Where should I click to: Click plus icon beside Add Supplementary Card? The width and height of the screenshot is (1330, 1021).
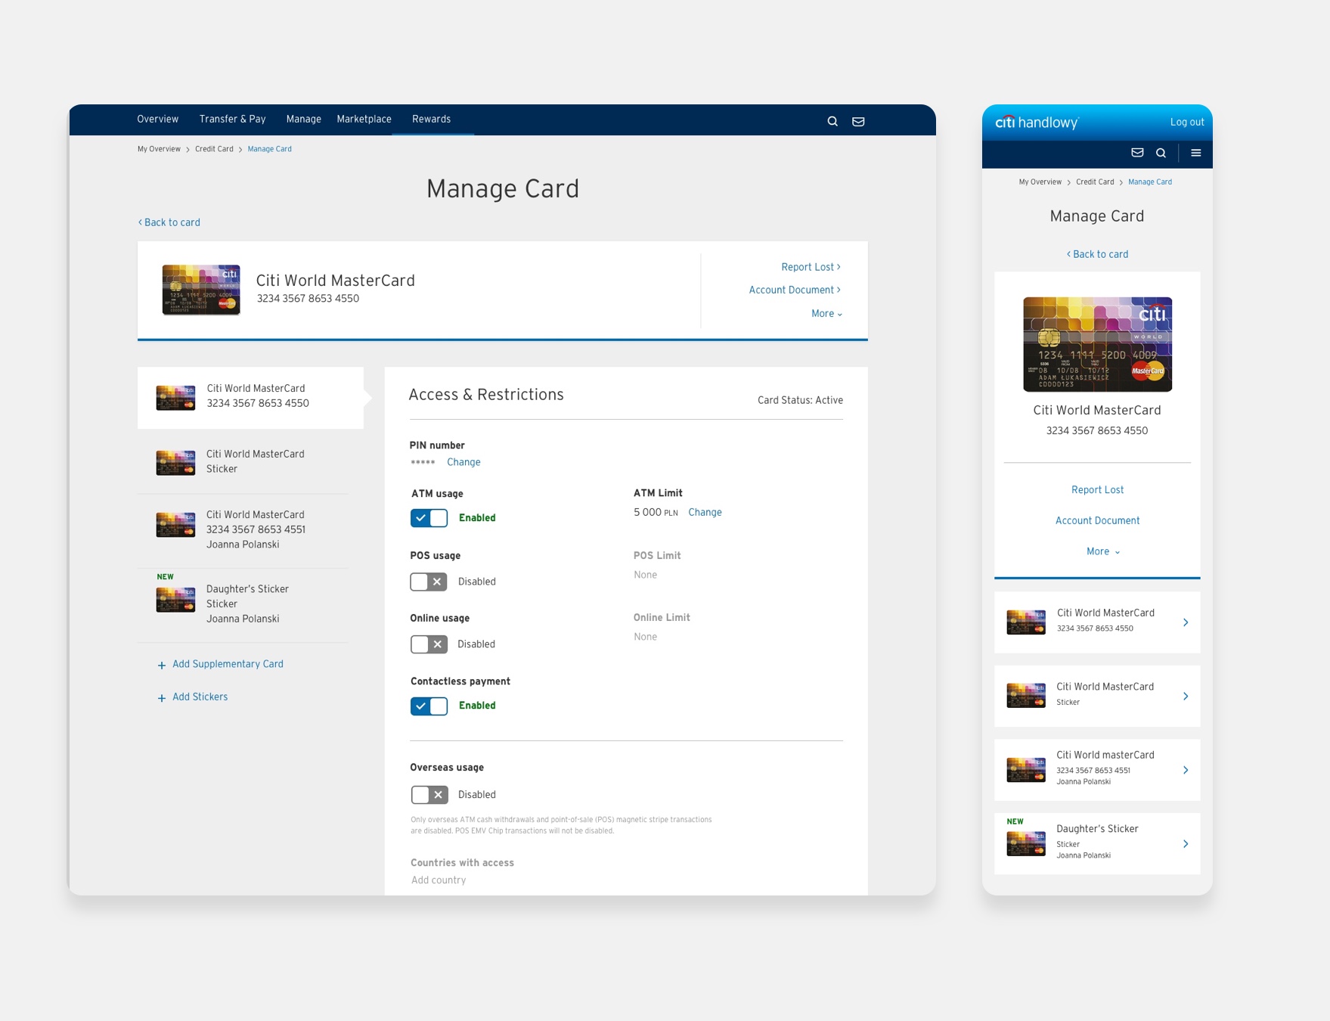(161, 665)
